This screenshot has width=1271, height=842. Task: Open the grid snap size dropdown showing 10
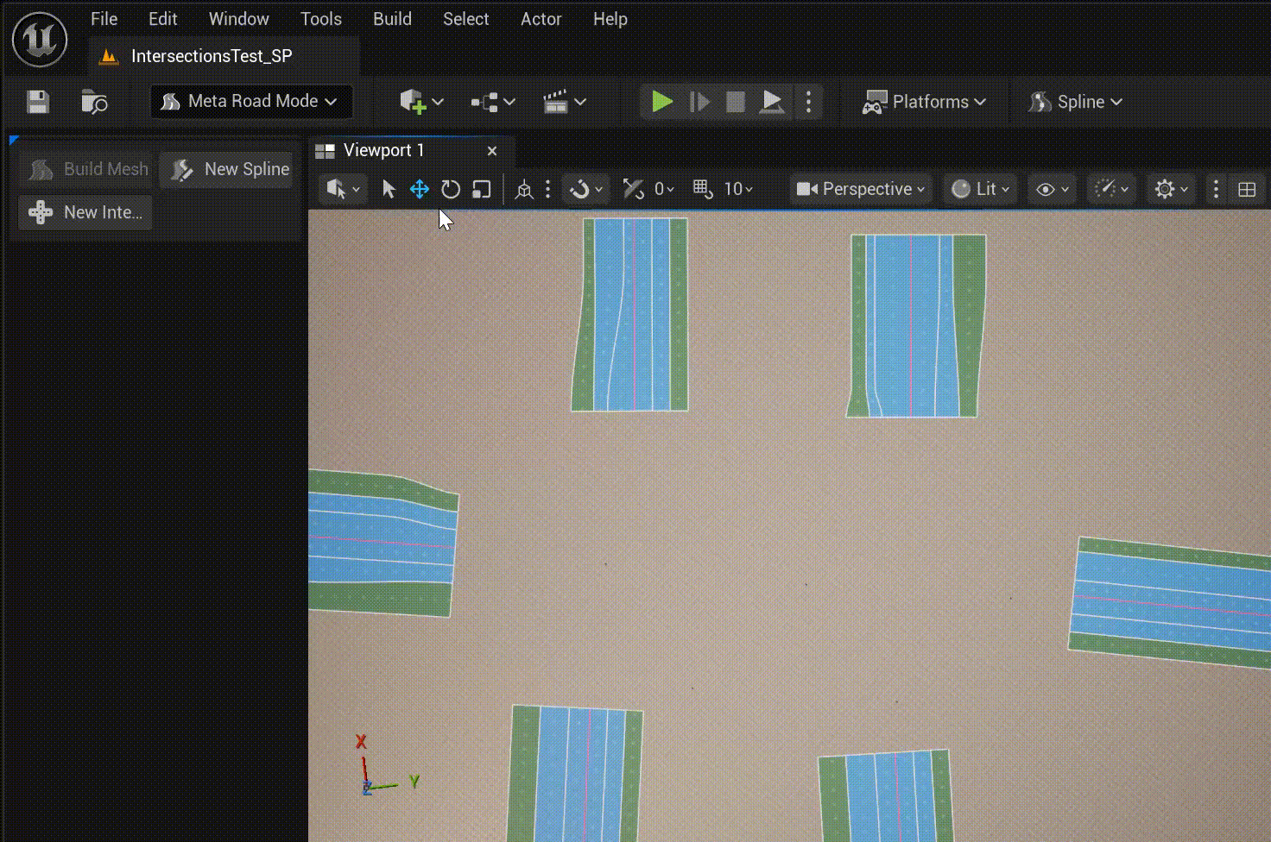click(x=738, y=189)
